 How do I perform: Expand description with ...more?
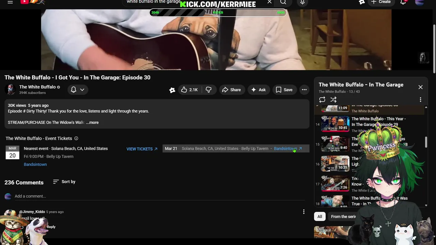pyautogui.click(x=92, y=122)
